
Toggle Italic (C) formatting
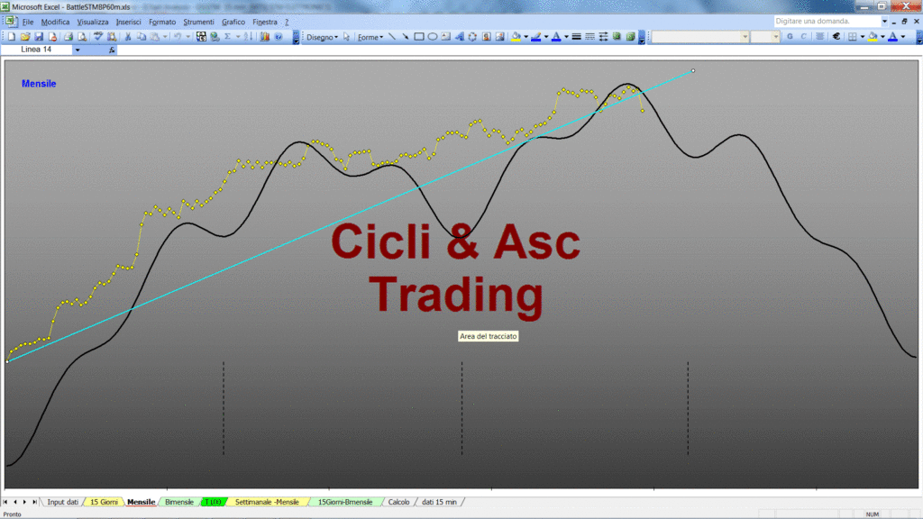[803, 36]
